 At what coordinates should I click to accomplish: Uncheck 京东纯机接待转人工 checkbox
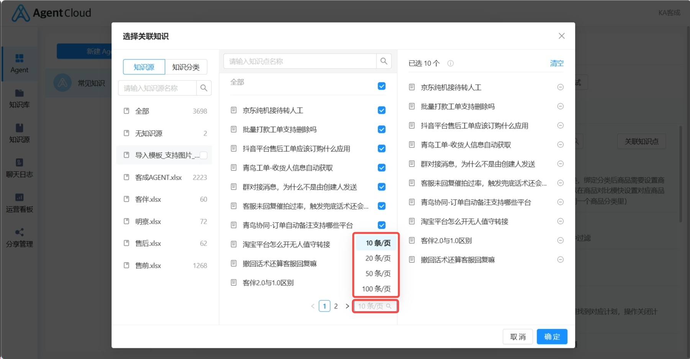pyautogui.click(x=382, y=110)
